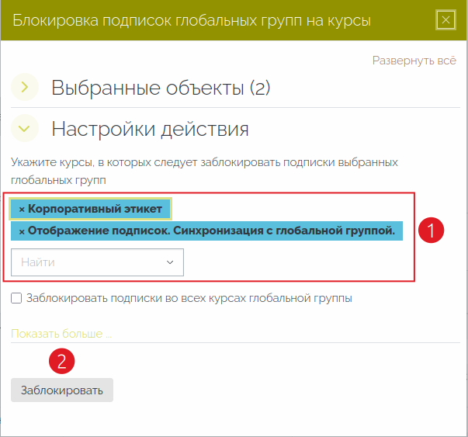The width and height of the screenshot is (468, 437).
Task: Collapse the chevron beside 'Настройки действия'
Action: [x=25, y=129]
